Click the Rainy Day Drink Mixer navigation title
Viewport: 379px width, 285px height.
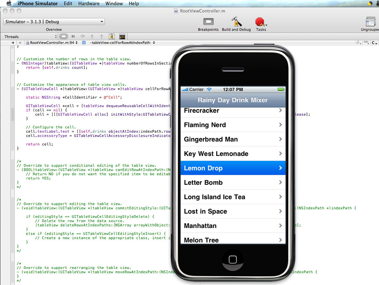point(233,100)
